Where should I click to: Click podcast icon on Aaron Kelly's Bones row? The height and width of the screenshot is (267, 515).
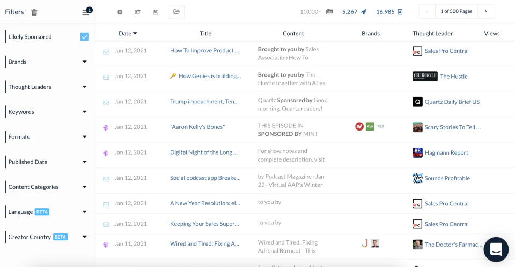[x=106, y=128]
